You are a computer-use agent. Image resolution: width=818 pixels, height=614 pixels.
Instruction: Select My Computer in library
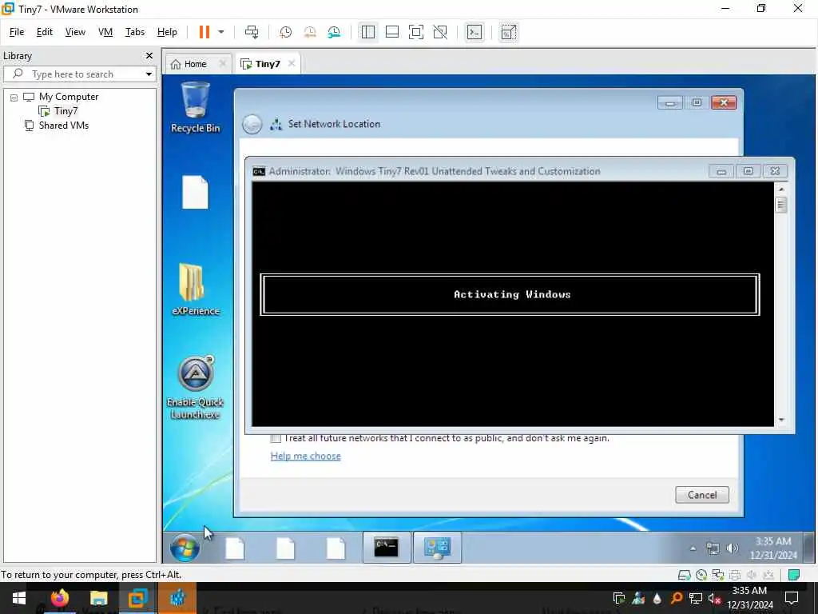69,97
